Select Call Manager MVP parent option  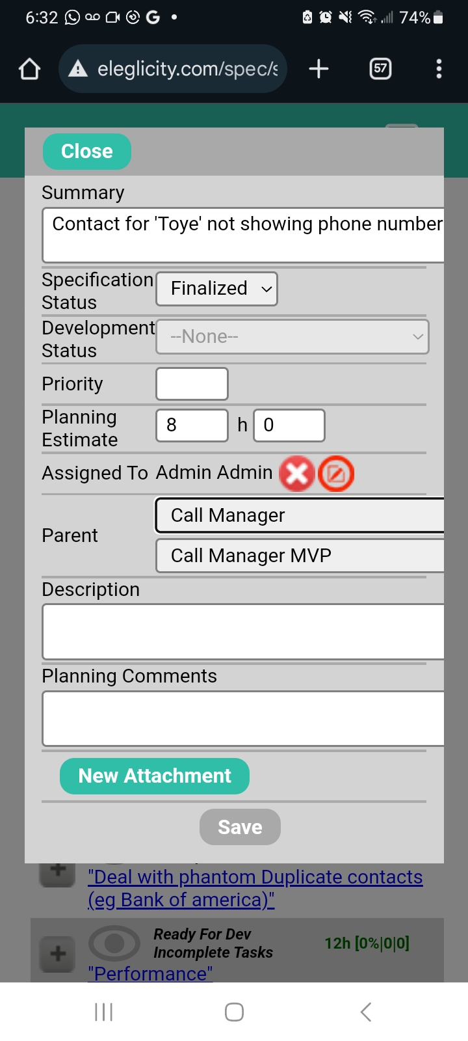click(x=299, y=556)
